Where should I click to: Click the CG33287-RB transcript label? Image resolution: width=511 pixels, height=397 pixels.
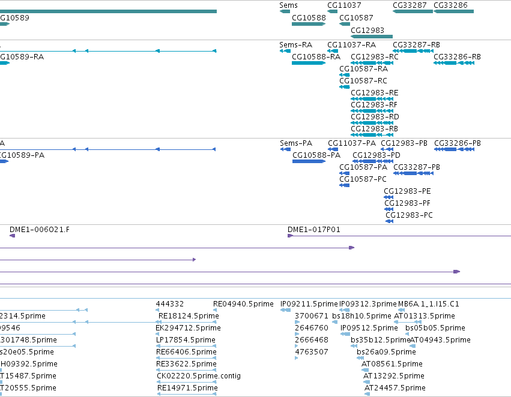pyautogui.click(x=416, y=45)
